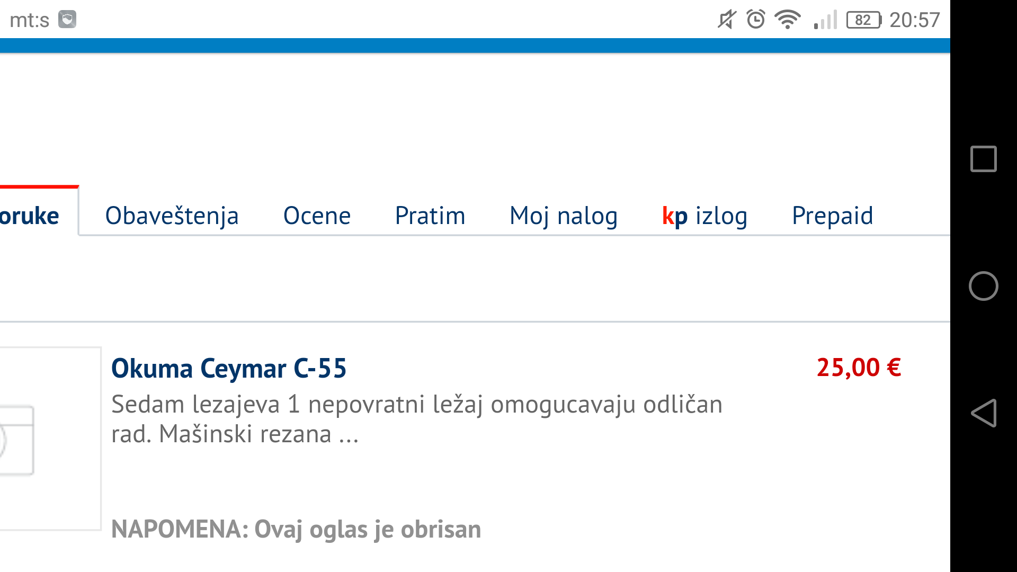Open the kp izlog tab
The image size is (1017, 572).
tap(704, 216)
